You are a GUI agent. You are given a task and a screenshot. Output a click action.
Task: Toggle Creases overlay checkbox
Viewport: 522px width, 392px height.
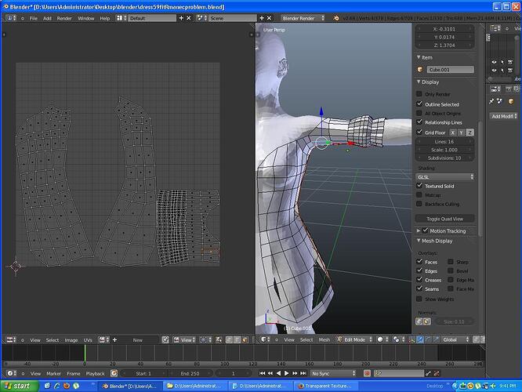point(419,279)
